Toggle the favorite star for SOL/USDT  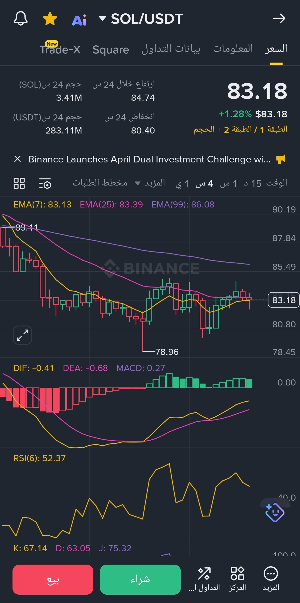click(x=50, y=19)
